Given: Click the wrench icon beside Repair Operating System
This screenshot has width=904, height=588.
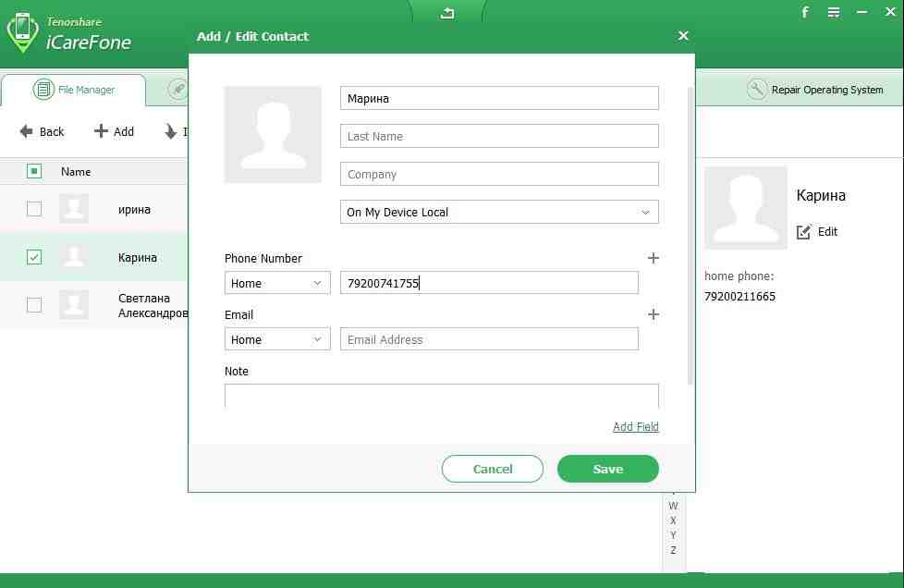Looking at the screenshot, I should pos(756,90).
